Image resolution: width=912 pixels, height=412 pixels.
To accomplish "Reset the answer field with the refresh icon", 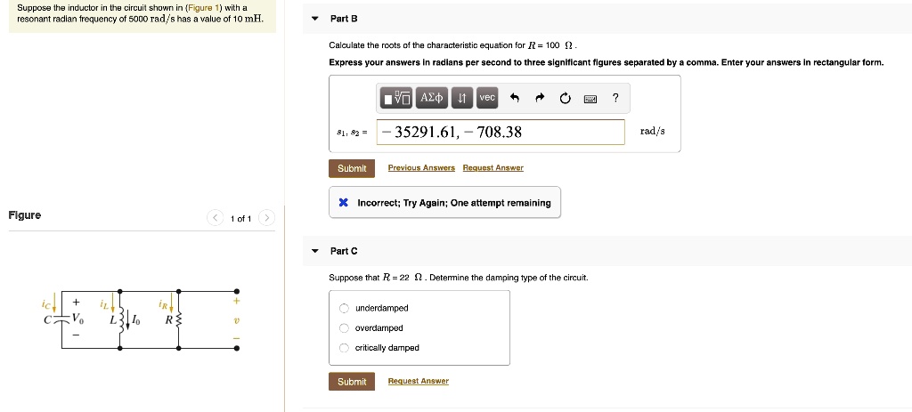I will pos(565,98).
